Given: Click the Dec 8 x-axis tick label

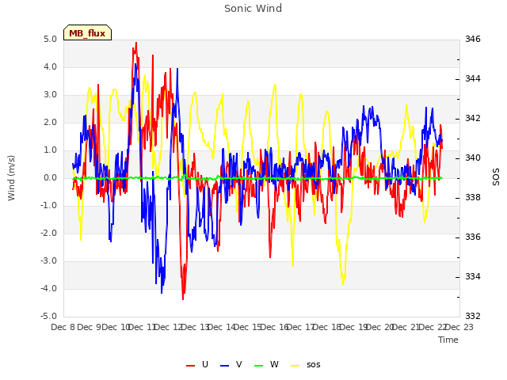Looking at the screenshot, I should 63,327.
